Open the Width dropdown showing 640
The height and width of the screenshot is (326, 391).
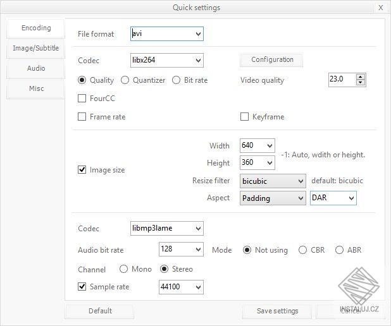tap(258, 145)
